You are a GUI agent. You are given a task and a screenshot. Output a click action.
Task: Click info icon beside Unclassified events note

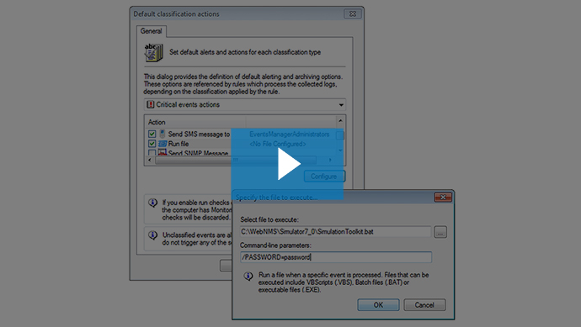point(152,235)
